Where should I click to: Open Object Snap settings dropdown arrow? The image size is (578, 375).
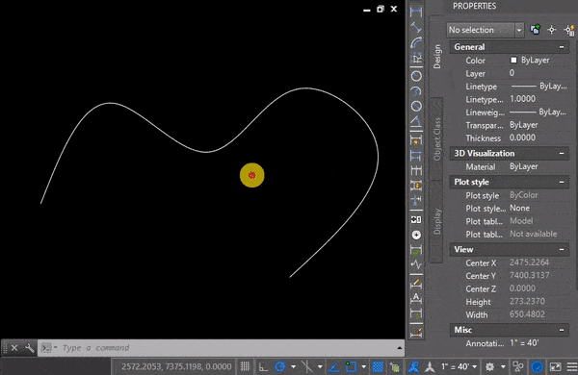[x=363, y=366]
